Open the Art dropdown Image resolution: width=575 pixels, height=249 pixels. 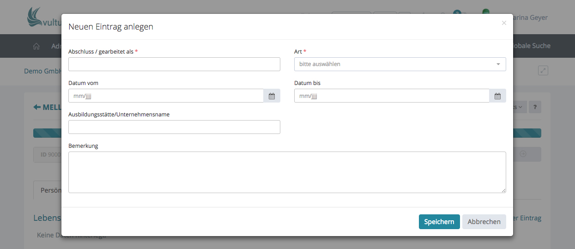click(x=399, y=64)
